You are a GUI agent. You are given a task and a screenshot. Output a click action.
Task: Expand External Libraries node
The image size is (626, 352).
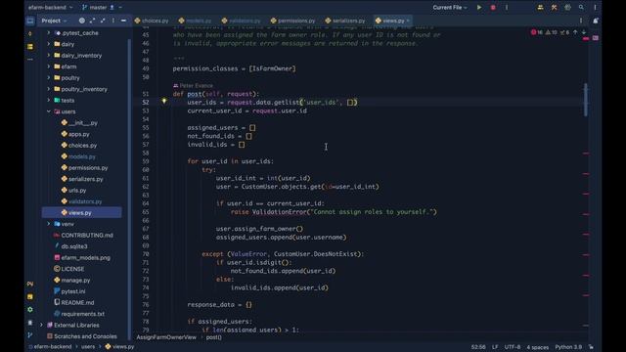coord(41,325)
